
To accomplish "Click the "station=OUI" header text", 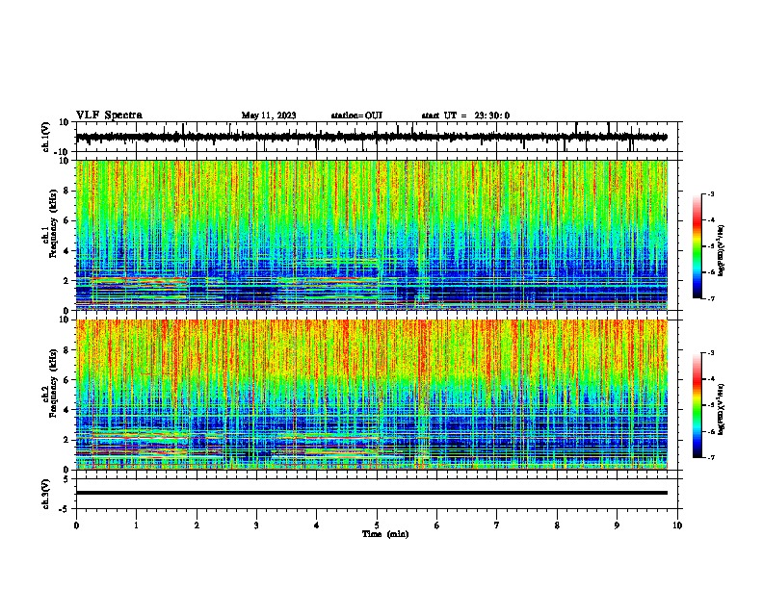I will point(356,115).
